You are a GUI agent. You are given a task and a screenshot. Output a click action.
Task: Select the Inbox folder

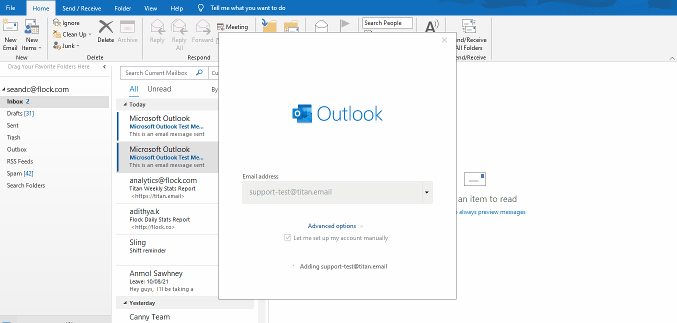[54, 101]
